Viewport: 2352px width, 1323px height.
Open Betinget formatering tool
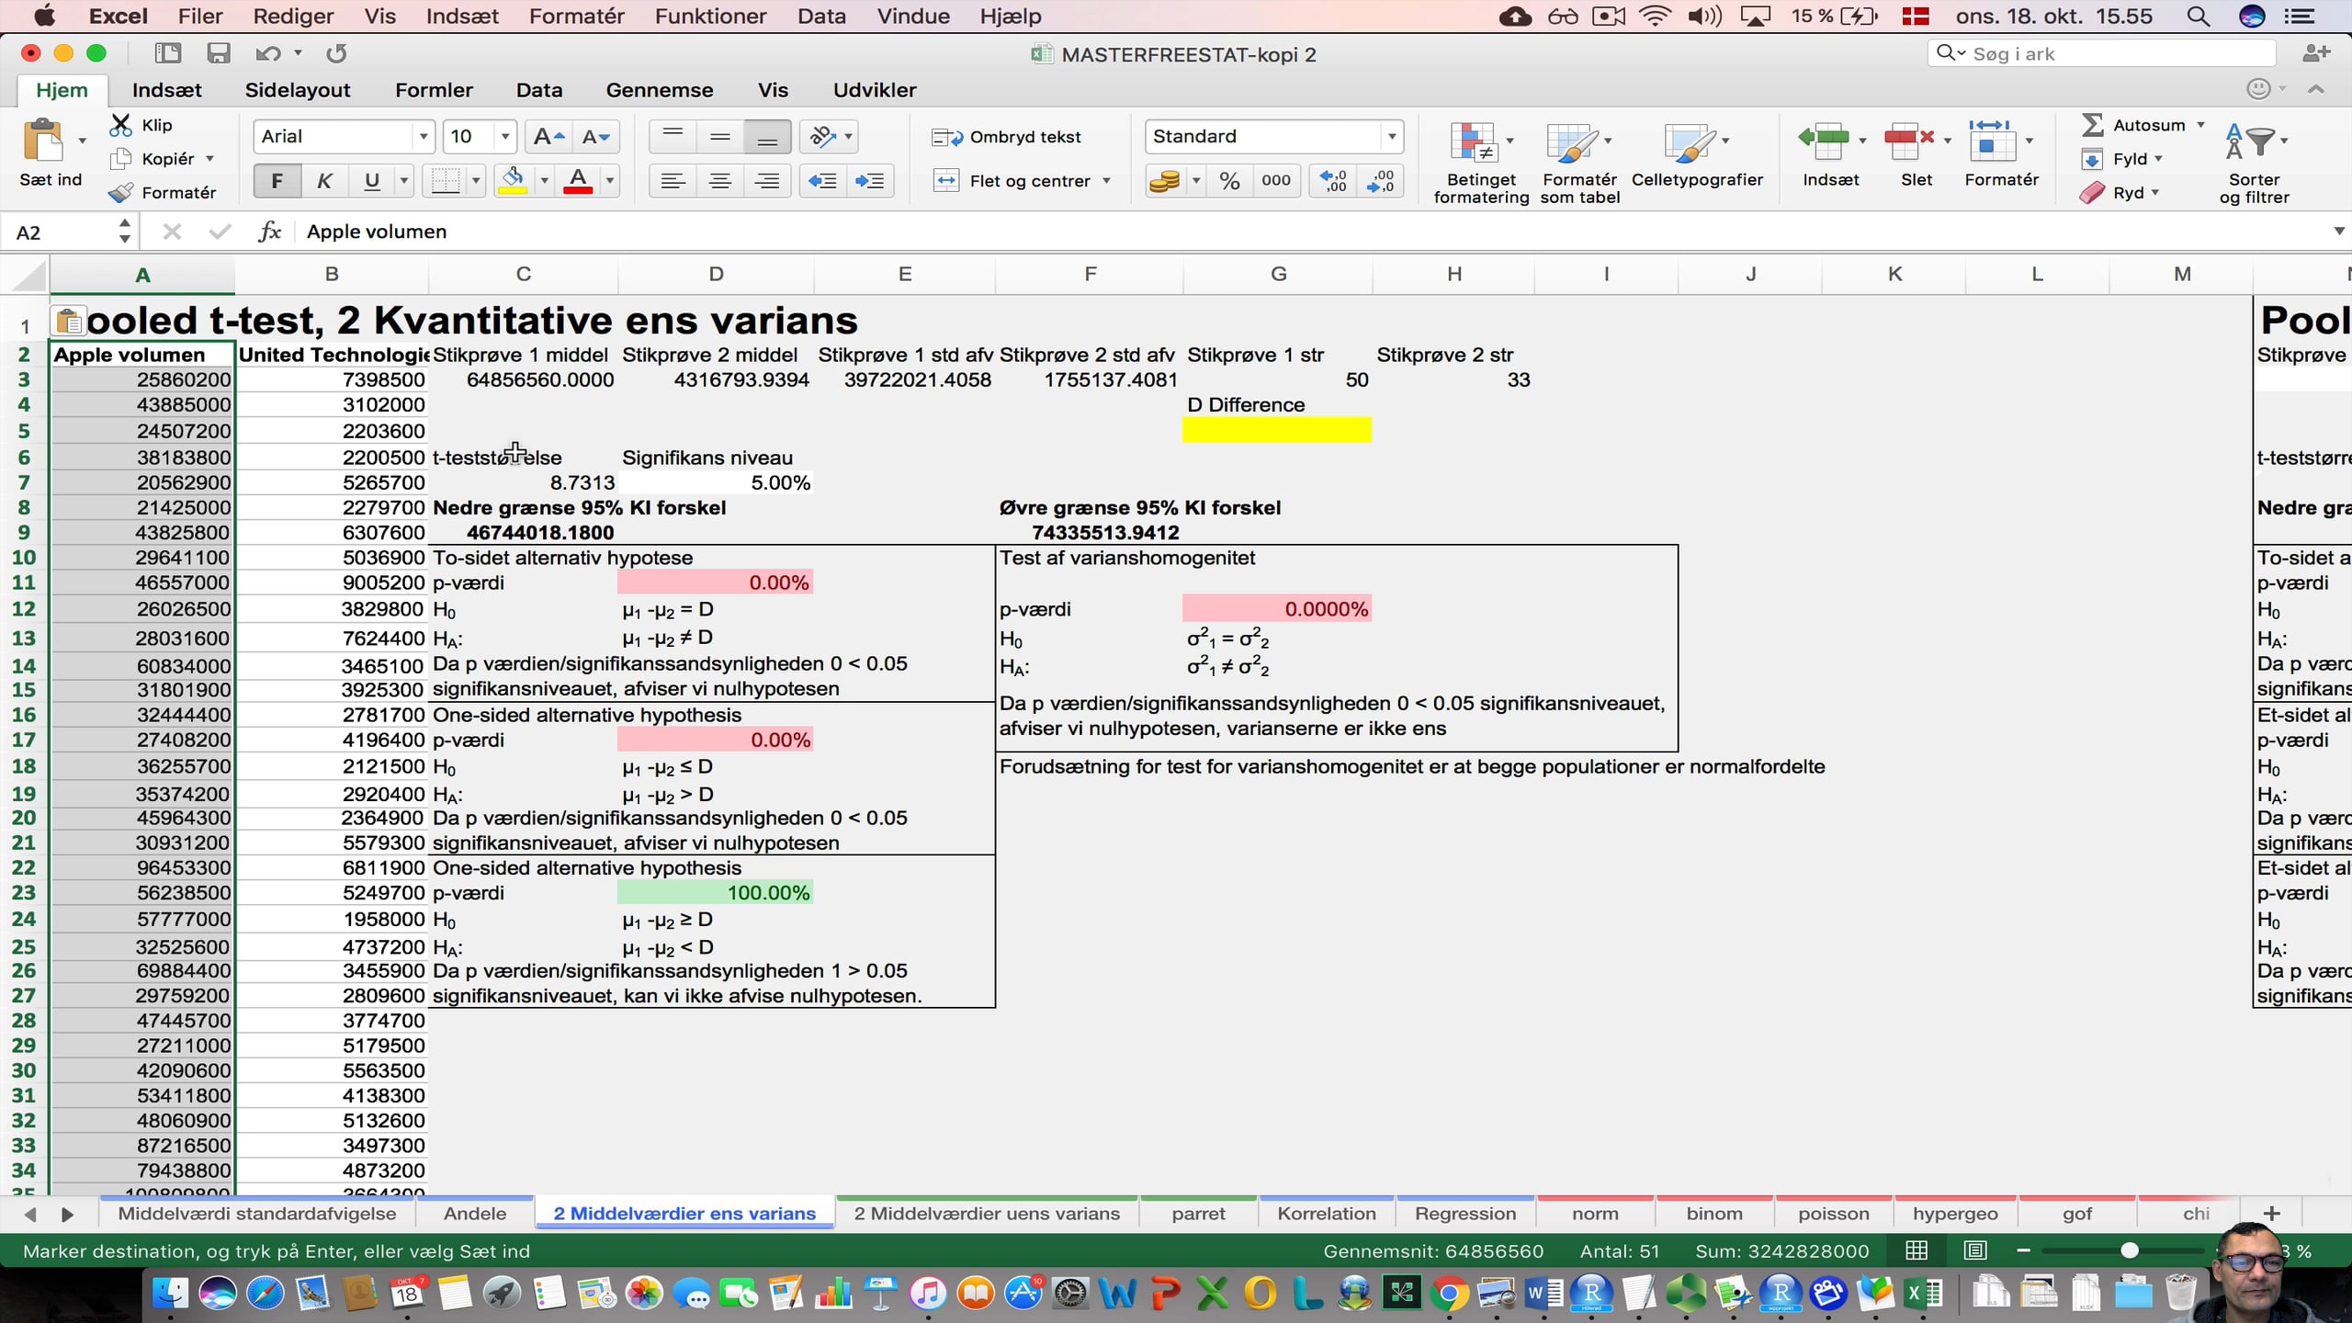pos(1480,163)
